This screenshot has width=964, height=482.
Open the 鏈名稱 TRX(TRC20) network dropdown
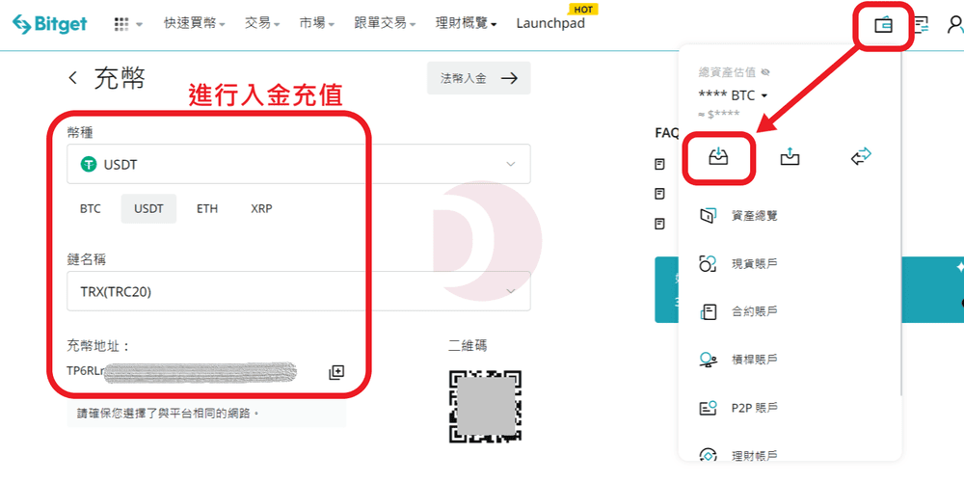click(x=298, y=291)
